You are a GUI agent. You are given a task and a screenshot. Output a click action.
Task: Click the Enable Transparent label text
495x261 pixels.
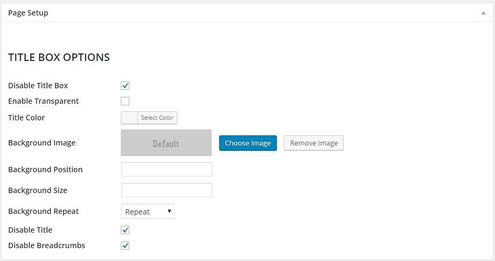(43, 101)
